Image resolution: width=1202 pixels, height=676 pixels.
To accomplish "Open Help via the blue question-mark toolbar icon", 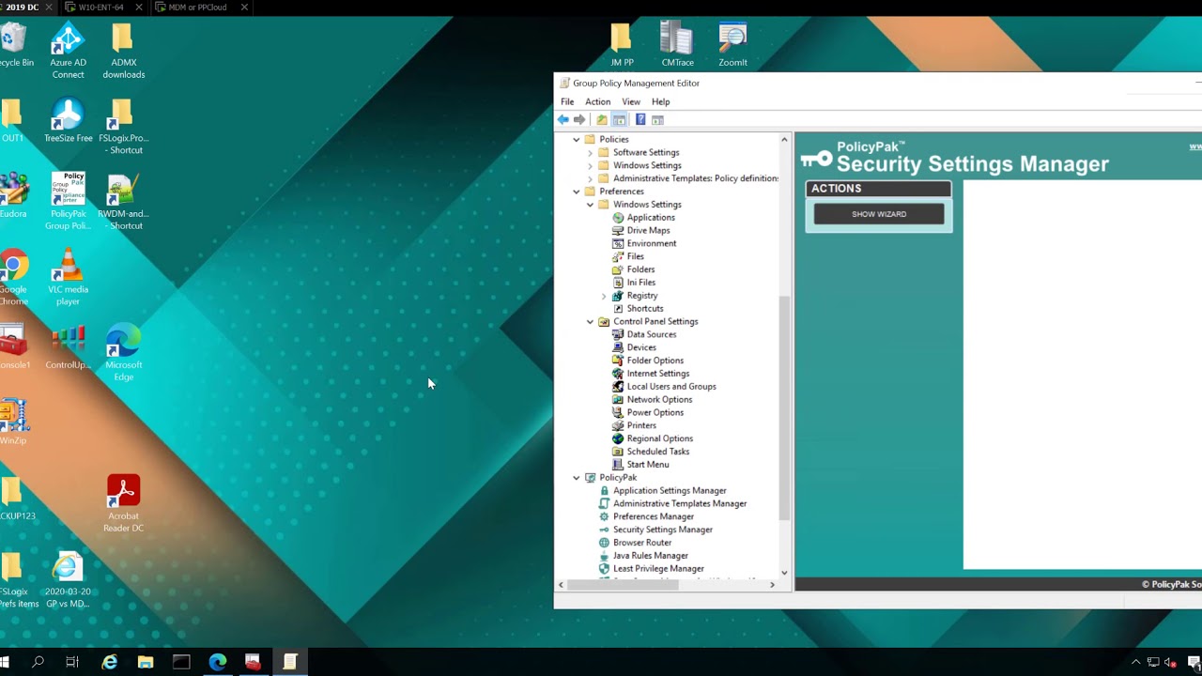I will coord(640,120).
